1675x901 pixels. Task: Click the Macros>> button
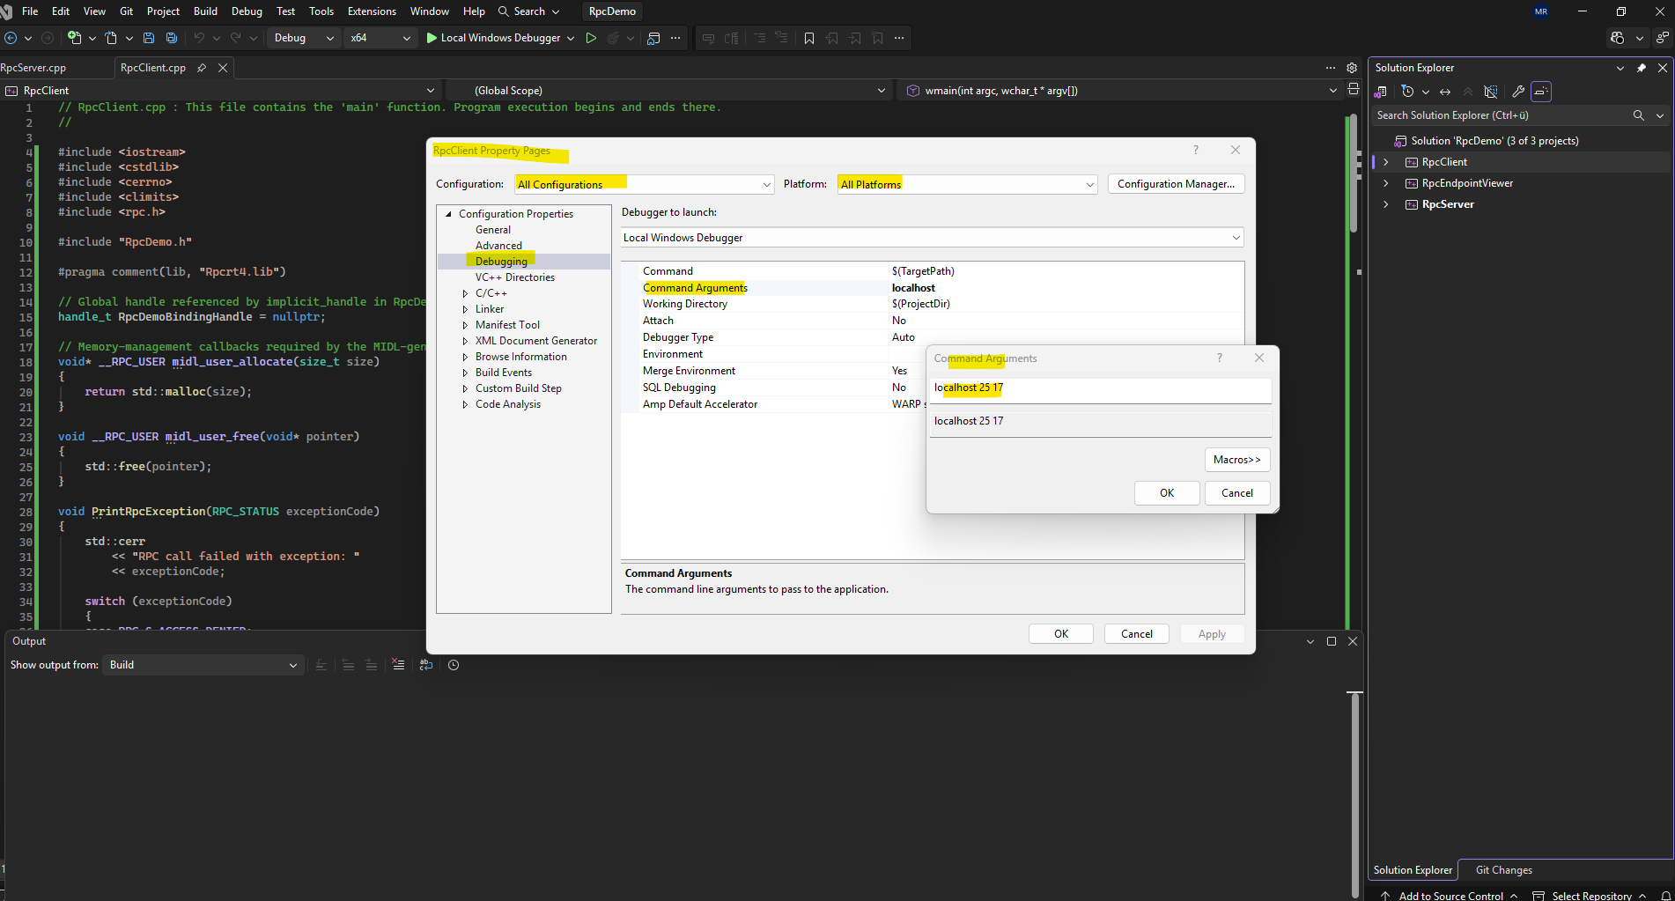(x=1236, y=460)
